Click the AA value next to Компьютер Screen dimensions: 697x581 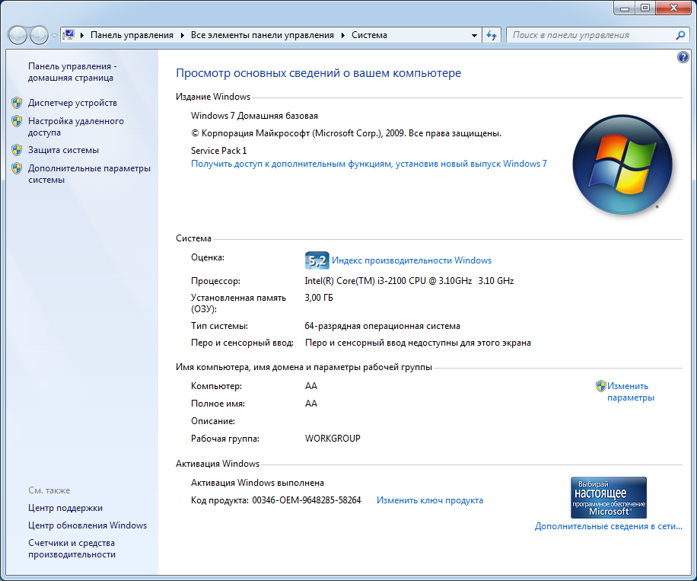tap(311, 386)
